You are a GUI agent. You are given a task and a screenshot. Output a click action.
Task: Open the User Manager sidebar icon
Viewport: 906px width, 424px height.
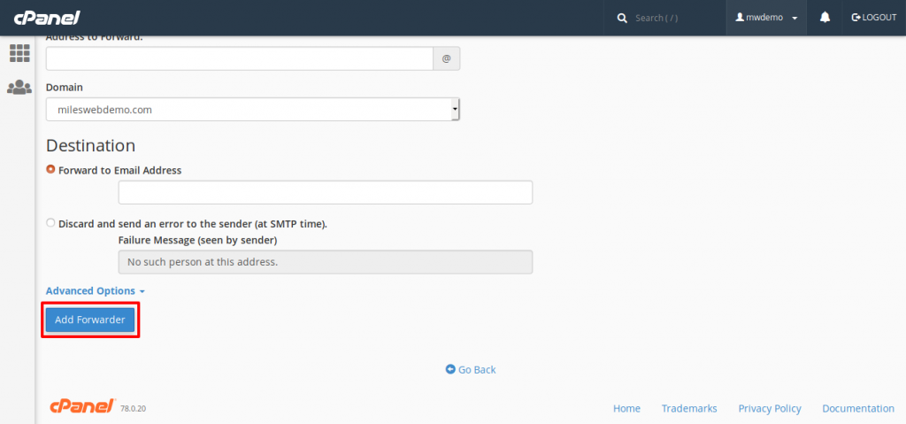pyautogui.click(x=19, y=88)
